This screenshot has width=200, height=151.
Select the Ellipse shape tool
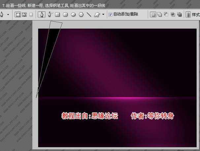[73, 14]
